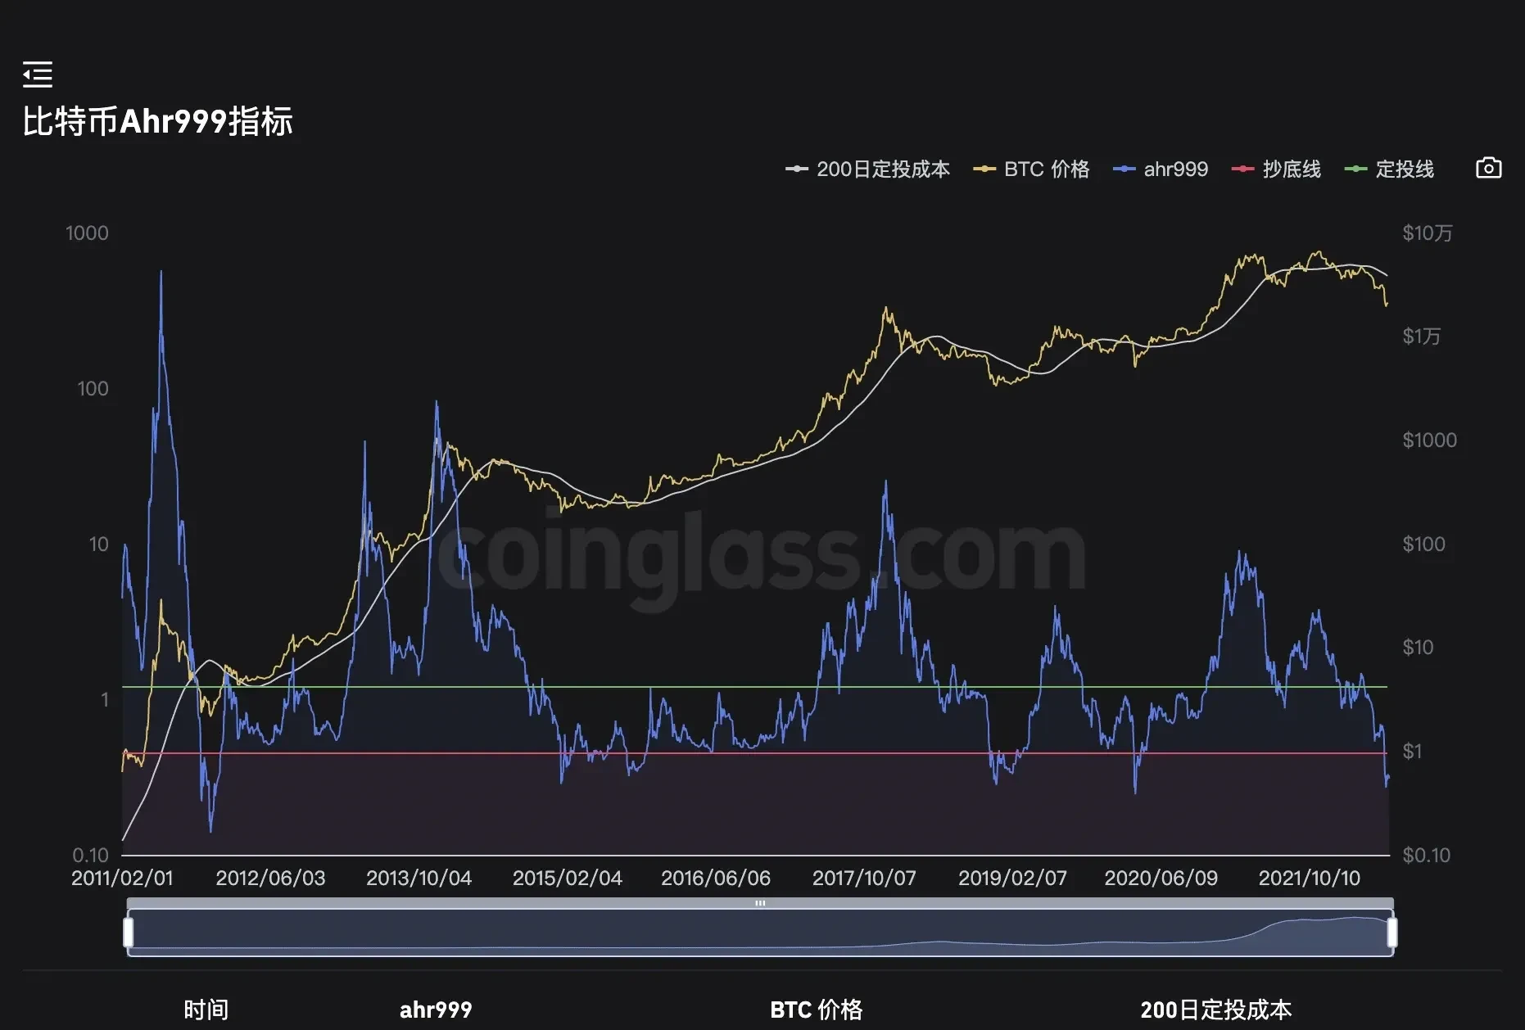1525x1030 pixels.
Task: Click the middle of the zoom overview area
Action: click(x=760, y=933)
